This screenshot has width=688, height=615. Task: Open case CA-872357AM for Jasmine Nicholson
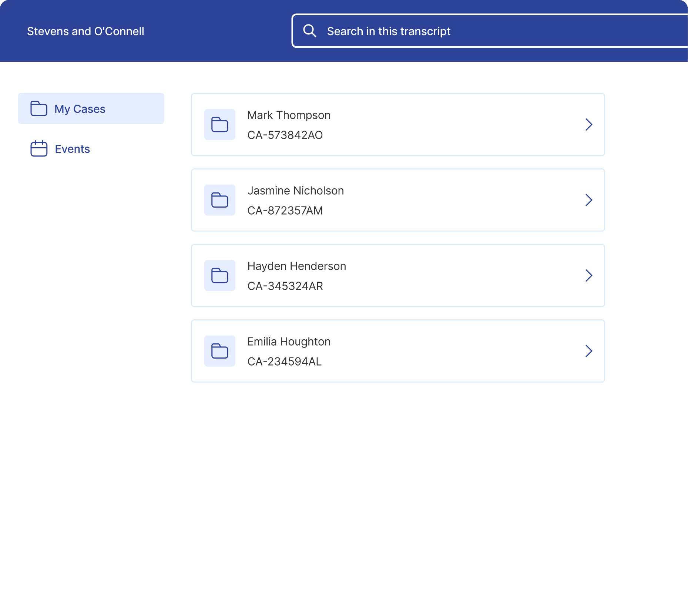tap(397, 200)
